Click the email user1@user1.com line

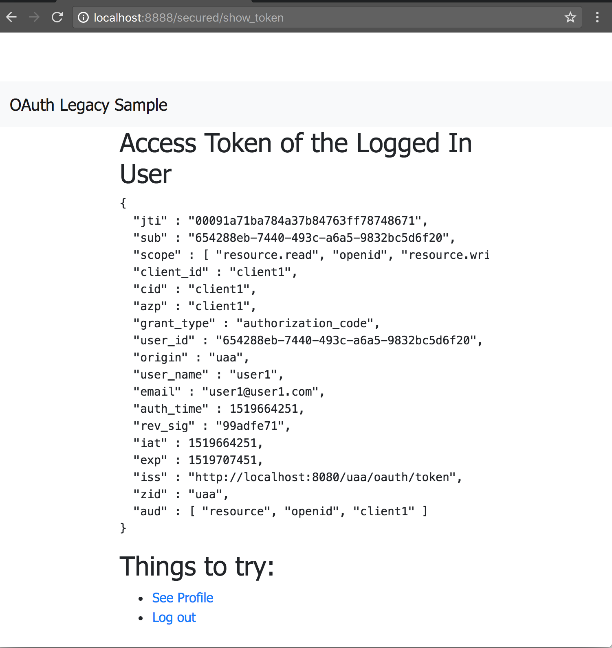[x=229, y=392]
